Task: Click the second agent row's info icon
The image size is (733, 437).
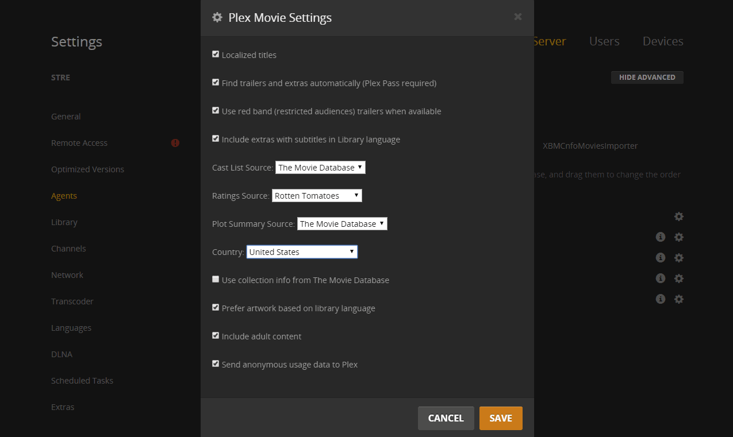Action: tap(661, 237)
